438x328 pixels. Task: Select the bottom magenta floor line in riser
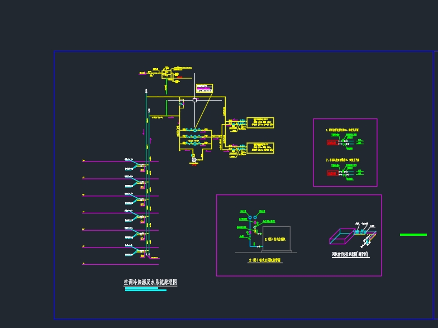click(121, 264)
